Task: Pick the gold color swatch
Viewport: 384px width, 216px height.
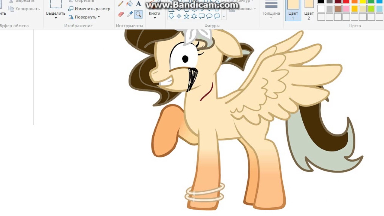Action: click(x=355, y=9)
